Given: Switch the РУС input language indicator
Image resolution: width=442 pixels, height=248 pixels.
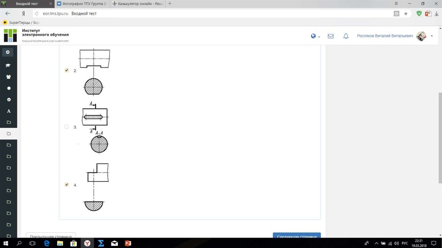Looking at the screenshot, I should 405,243.
